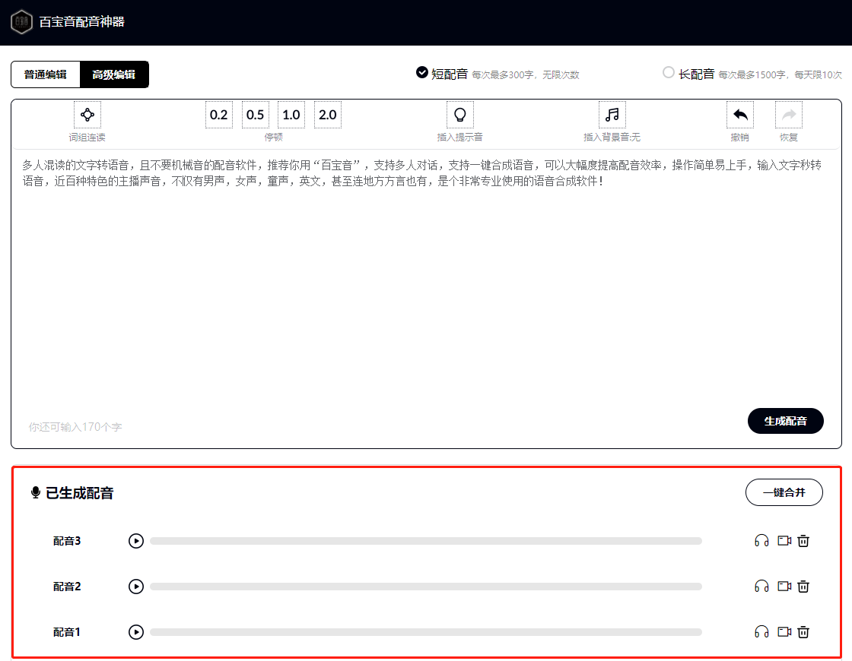This screenshot has width=852, height=661.
Task: Play 配音3 audio
Action: point(136,541)
